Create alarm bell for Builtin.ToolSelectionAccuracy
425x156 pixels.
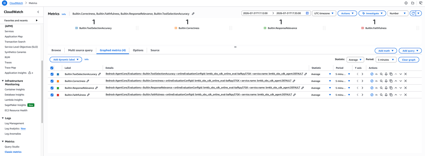point(386,74)
